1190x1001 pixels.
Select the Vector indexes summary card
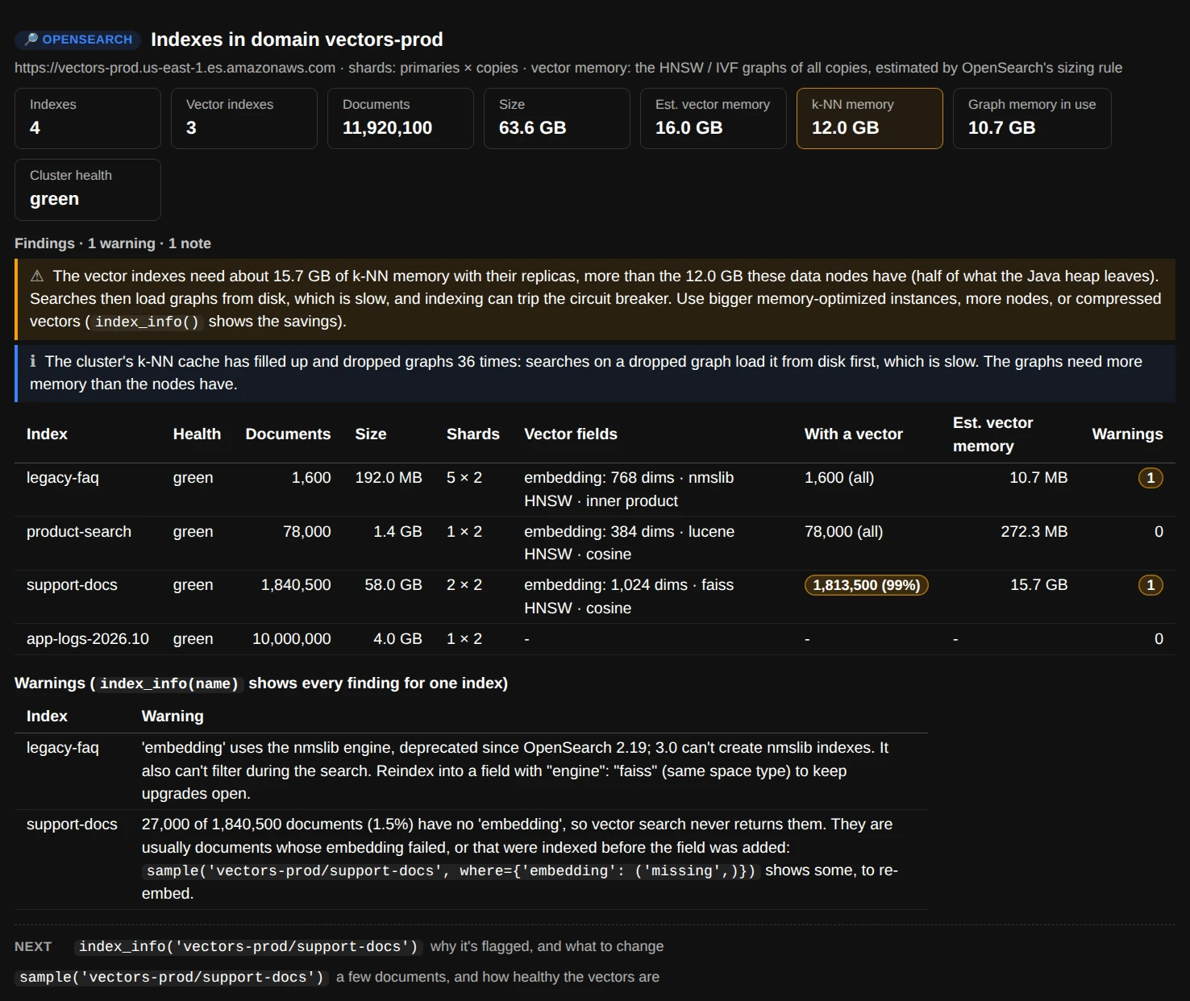coord(244,118)
